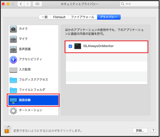Screen dimensions: 160x137
Task: Click the 画面収録 monitor icon
Action: pyautogui.click(x=13, y=101)
